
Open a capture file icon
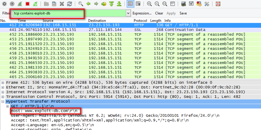point(46,4)
